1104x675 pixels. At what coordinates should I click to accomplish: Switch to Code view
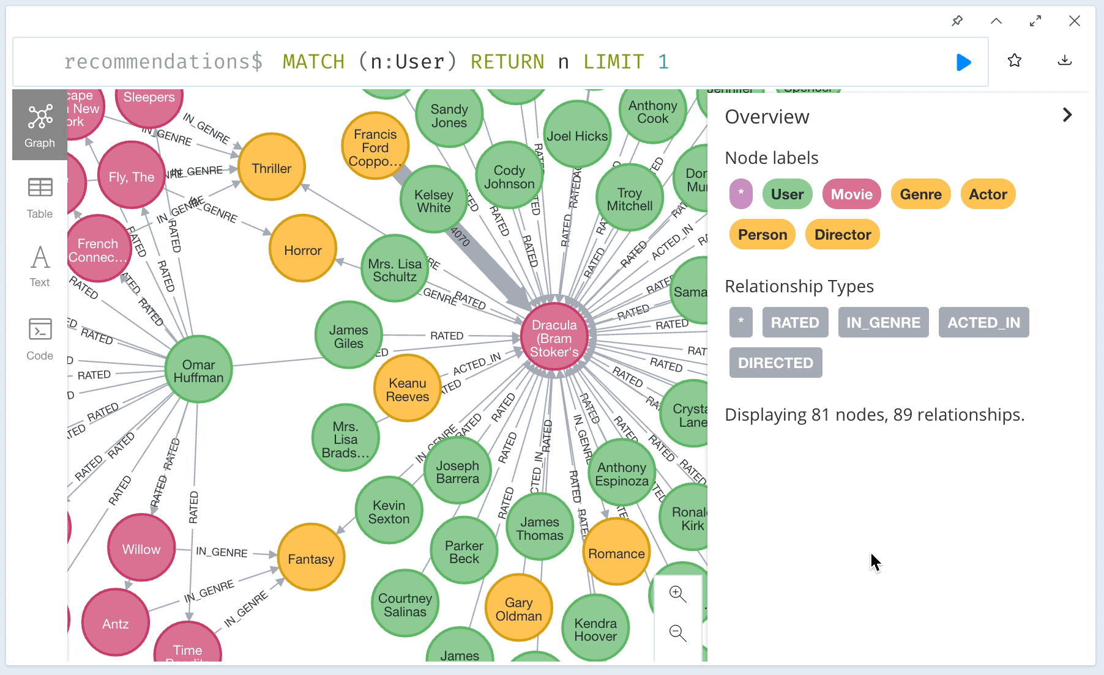[40, 339]
